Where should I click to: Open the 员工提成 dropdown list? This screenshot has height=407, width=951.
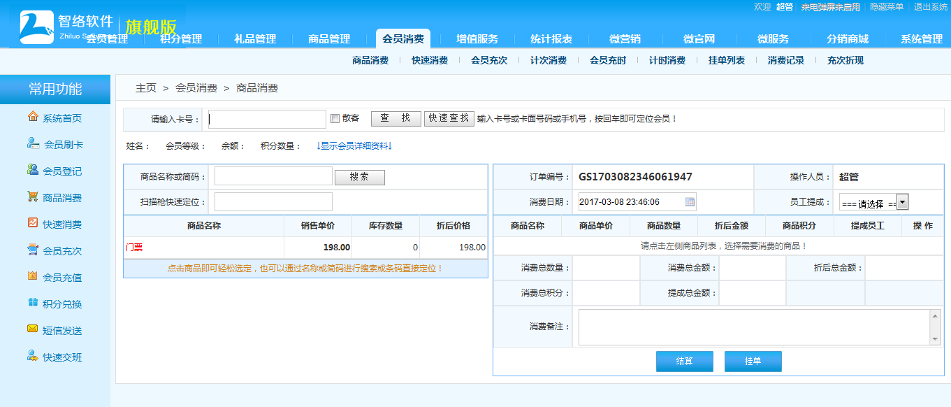(x=902, y=202)
